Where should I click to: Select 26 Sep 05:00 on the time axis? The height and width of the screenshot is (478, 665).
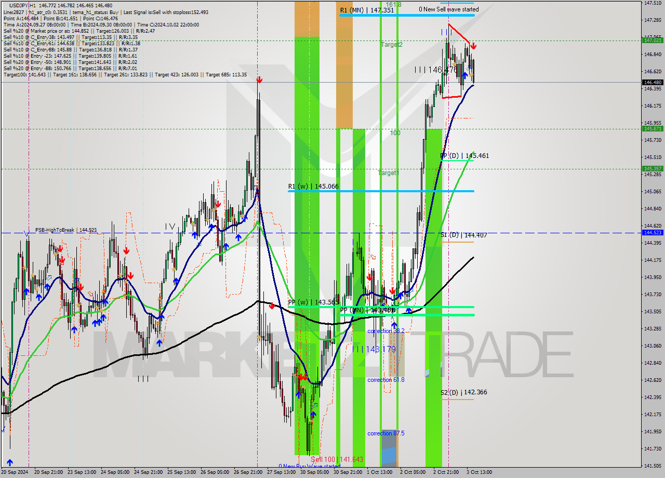point(214,472)
